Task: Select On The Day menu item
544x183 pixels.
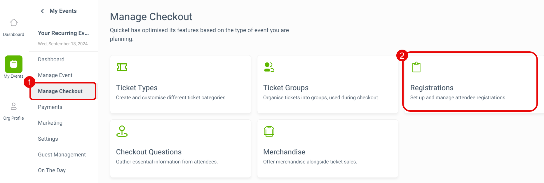Action: (52, 170)
